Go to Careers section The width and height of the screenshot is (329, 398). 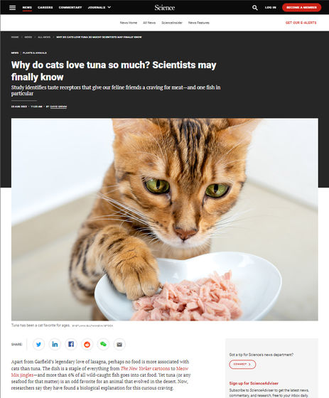45,7
